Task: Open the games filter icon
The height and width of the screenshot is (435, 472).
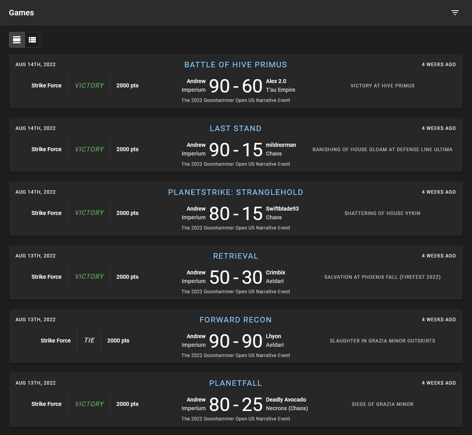Action: 455,13
